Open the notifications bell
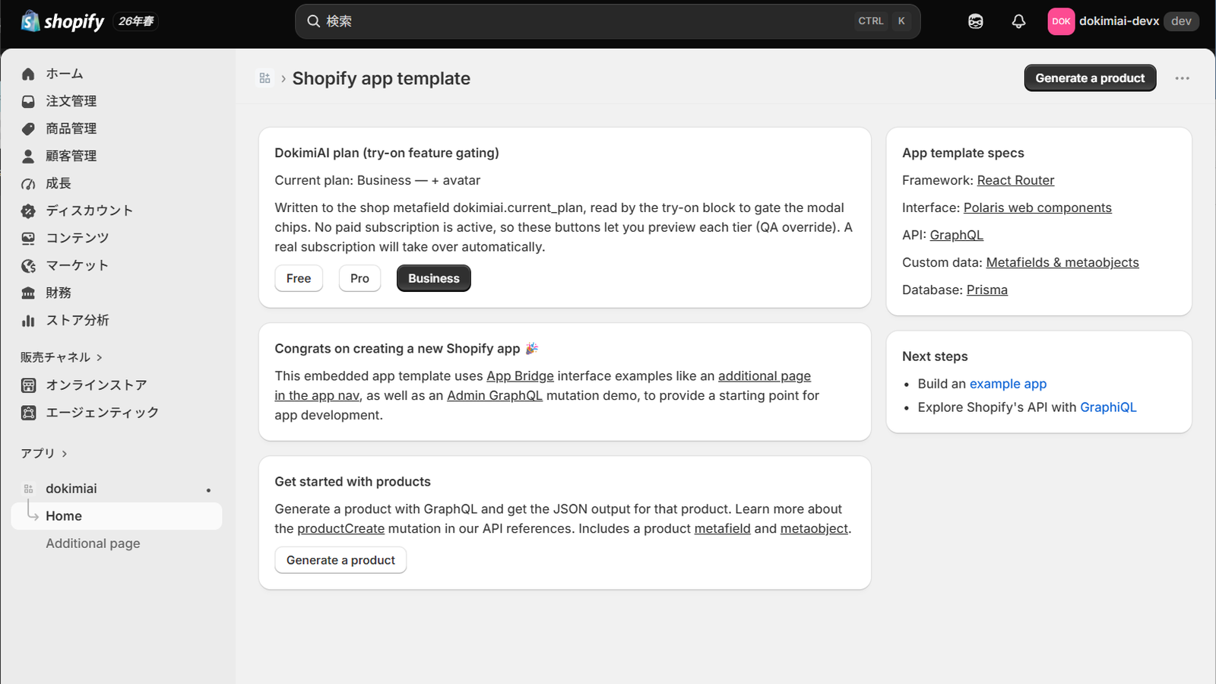Viewport: 1216px width, 684px height. click(1018, 21)
